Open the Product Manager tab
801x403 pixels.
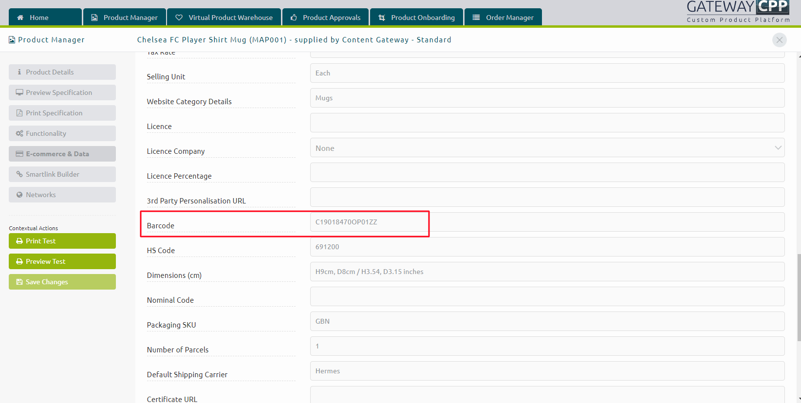click(125, 17)
